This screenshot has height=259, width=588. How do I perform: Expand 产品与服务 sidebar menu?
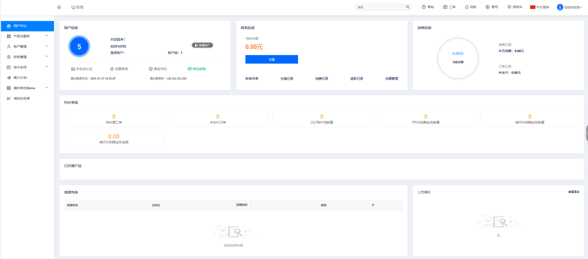click(x=26, y=36)
